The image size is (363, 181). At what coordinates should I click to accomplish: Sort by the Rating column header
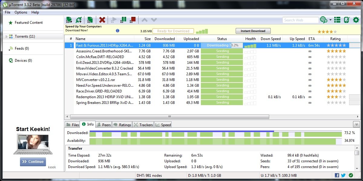pos(335,39)
